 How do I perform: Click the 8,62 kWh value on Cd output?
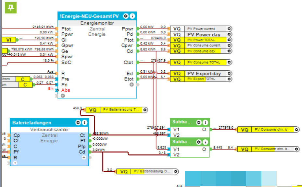148,49
